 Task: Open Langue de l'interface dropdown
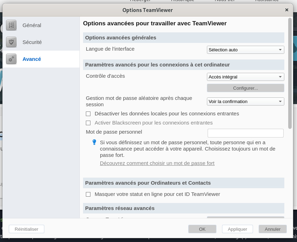coord(245,50)
